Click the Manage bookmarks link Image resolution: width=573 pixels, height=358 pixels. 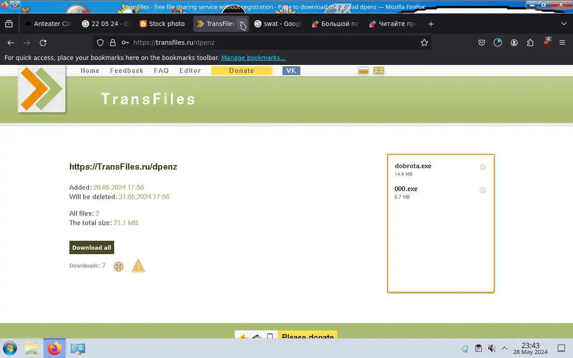pos(253,58)
